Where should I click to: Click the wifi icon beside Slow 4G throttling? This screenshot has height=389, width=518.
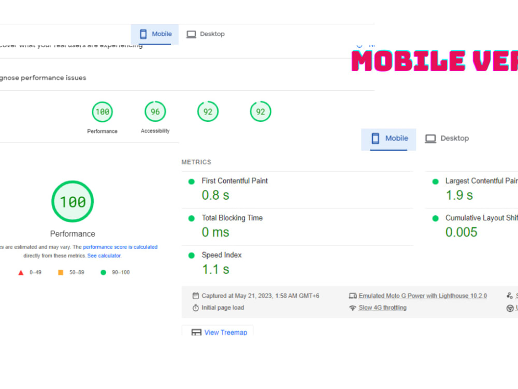pyautogui.click(x=353, y=308)
